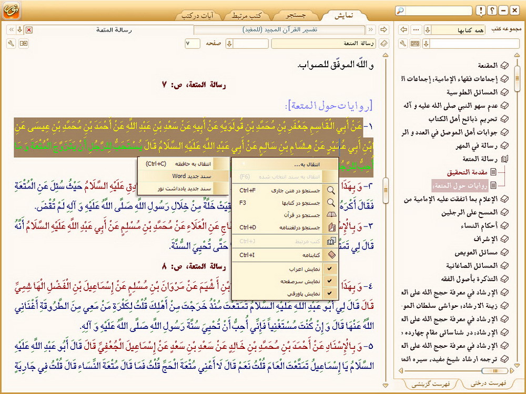The height and width of the screenshot is (394, 526).
Task: Click the صفحه page number field
Action: pos(193,44)
